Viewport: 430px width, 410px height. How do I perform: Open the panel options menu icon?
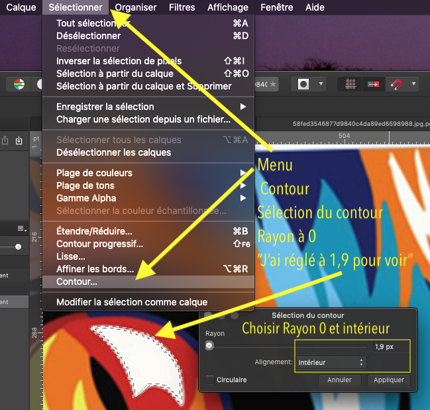(x=22, y=229)
